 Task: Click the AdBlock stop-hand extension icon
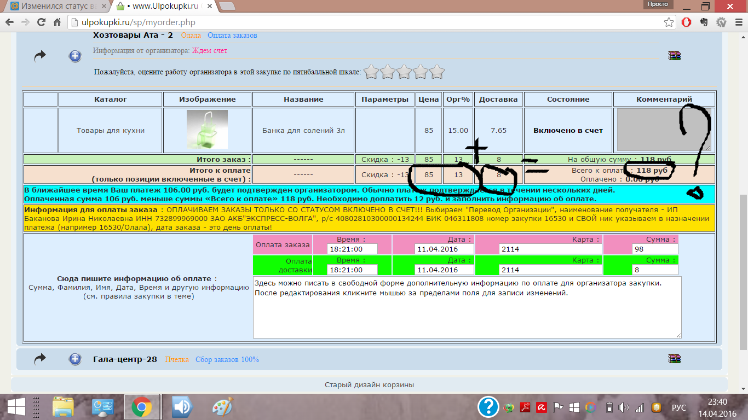(x=687, y=22)
